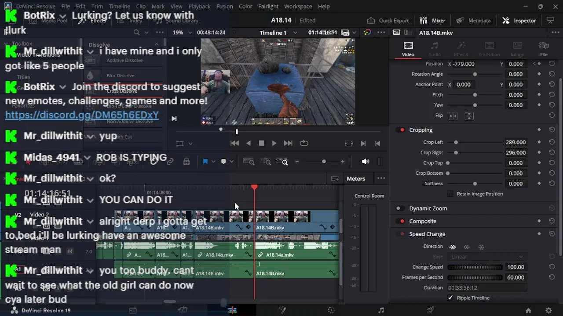Open project settings gear icon
Screen dimensions: 563x316
coord(548,310)
